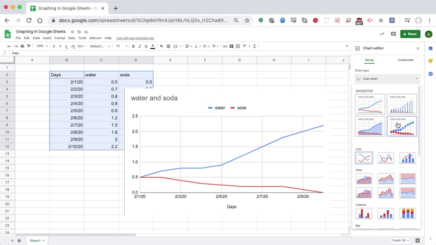Open the 123 number format dropdown
The height and width of the screenshot is (245, 436).
point(80,46)
